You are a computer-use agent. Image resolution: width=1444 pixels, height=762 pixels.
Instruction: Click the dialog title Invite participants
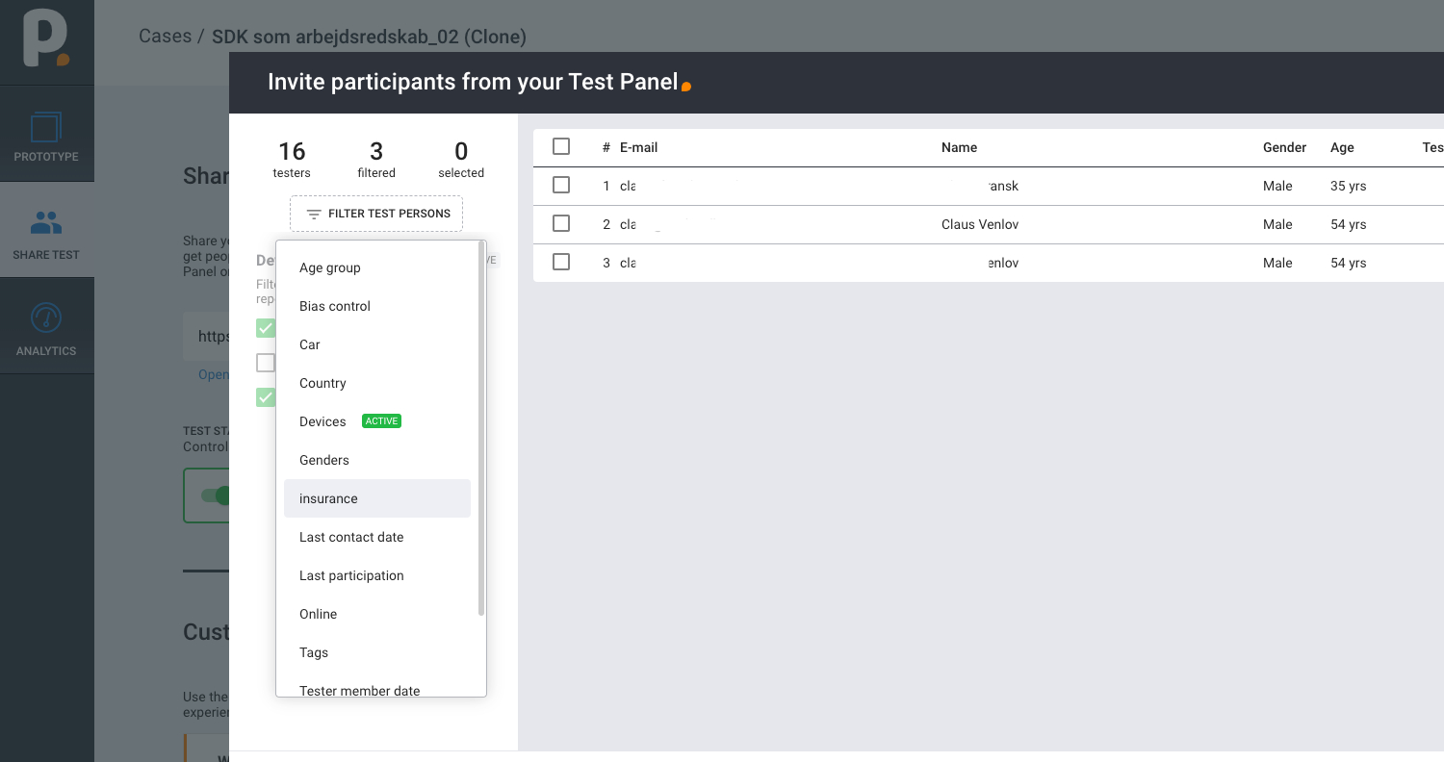pos(473,82)
